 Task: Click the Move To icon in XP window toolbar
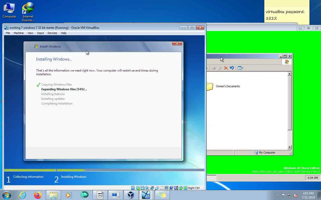pyautogui.click(x=214, y=68)
